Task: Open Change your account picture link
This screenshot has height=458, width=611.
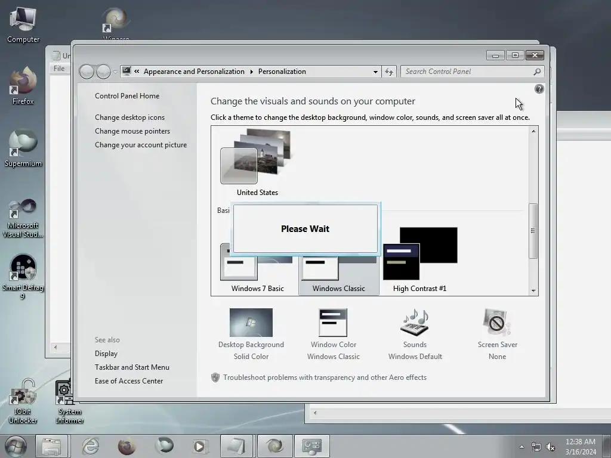Action: point(141,144)
